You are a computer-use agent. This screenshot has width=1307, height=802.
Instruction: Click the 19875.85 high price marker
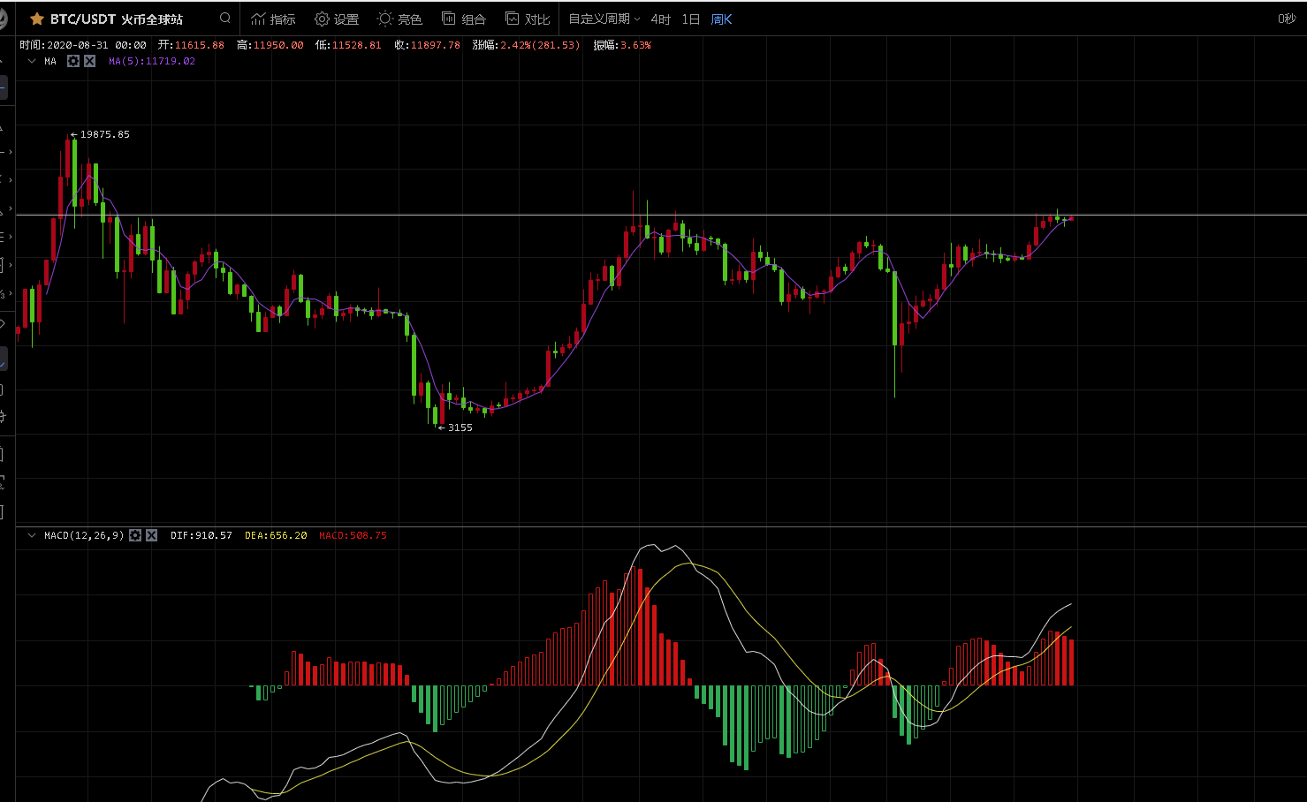[103, 134]
